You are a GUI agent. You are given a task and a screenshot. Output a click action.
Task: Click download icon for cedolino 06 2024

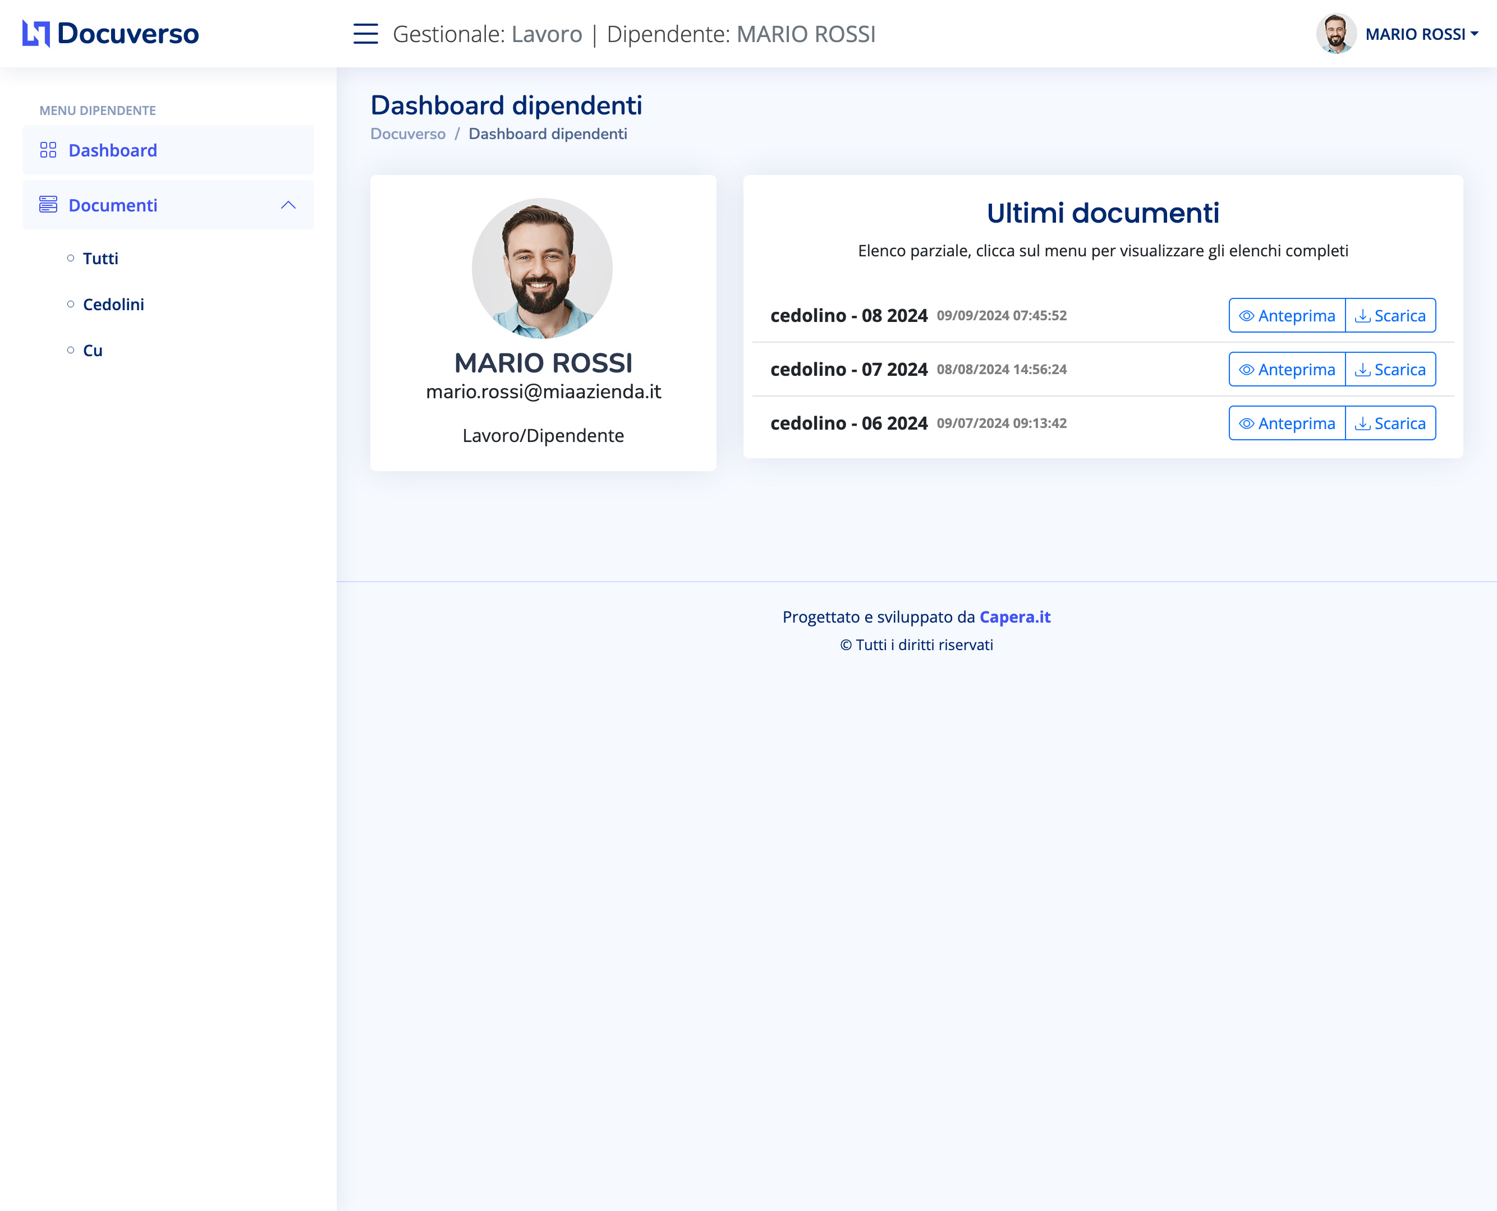1362,423
